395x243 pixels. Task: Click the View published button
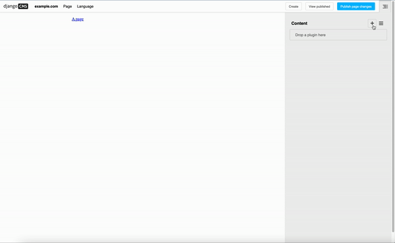(x=319, y=7)
